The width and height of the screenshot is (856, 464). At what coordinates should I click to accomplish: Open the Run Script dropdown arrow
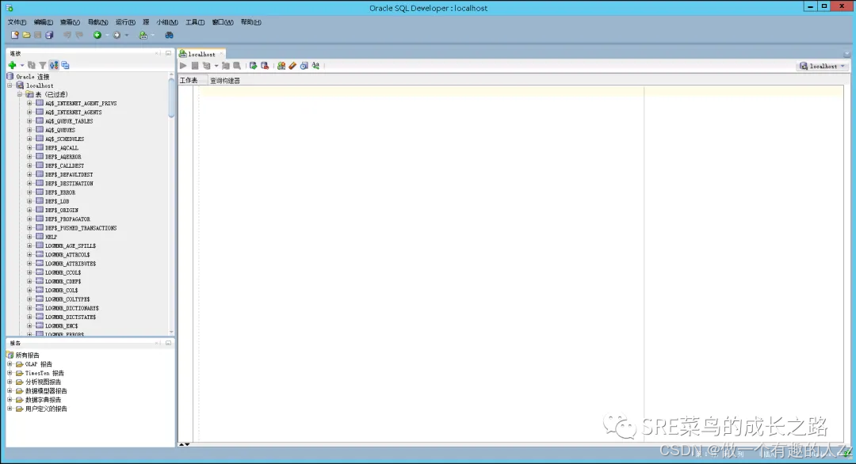[x=216, y=66]
